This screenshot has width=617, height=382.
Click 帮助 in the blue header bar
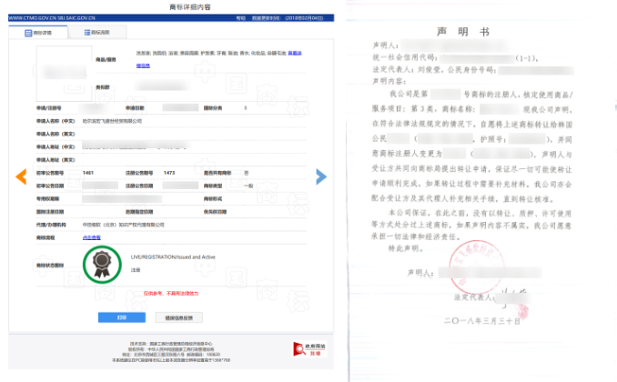241,18
